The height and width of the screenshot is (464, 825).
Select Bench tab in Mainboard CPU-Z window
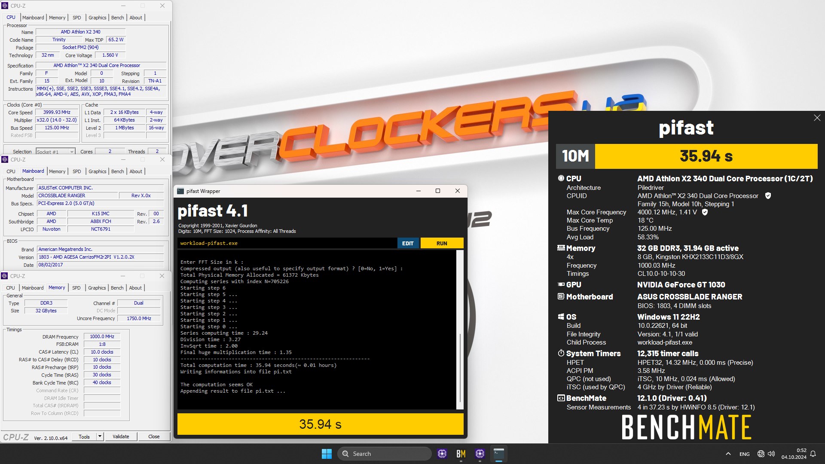coord(117,171)
